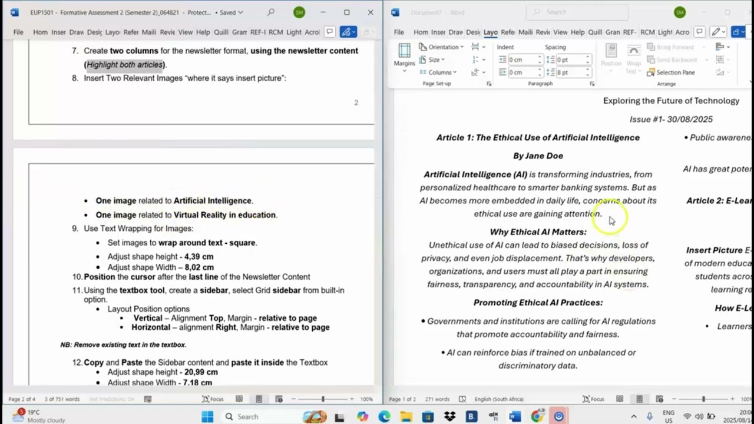Click search magnifier in left Word title bar

click(270, 12)
